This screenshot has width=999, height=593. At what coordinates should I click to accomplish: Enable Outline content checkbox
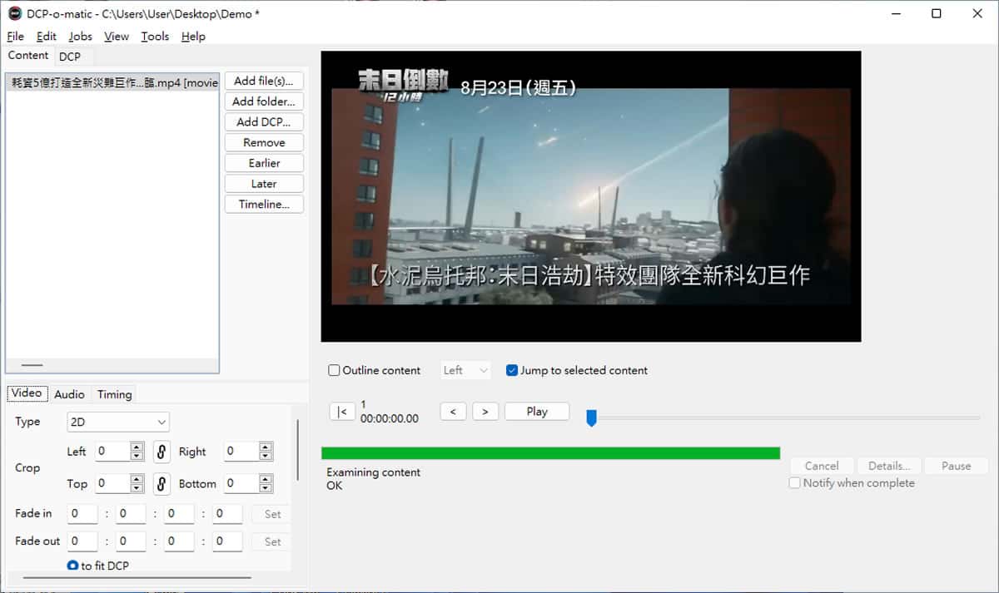(335, 371)
